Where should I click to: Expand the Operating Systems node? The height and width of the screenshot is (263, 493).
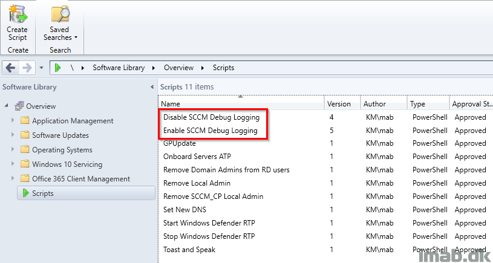click(x=13, y=149)
